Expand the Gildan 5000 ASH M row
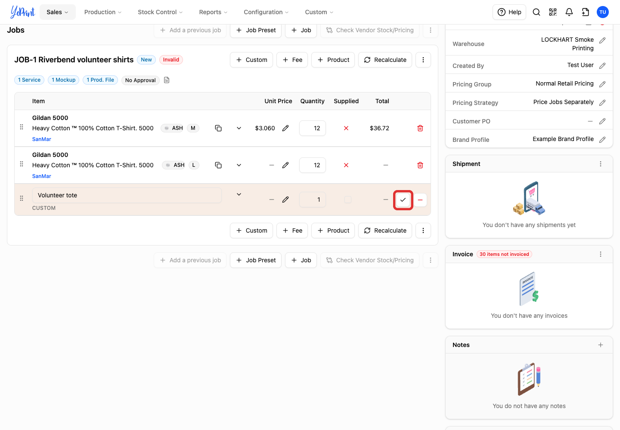The image size is (620, 430). click(239, 128)
